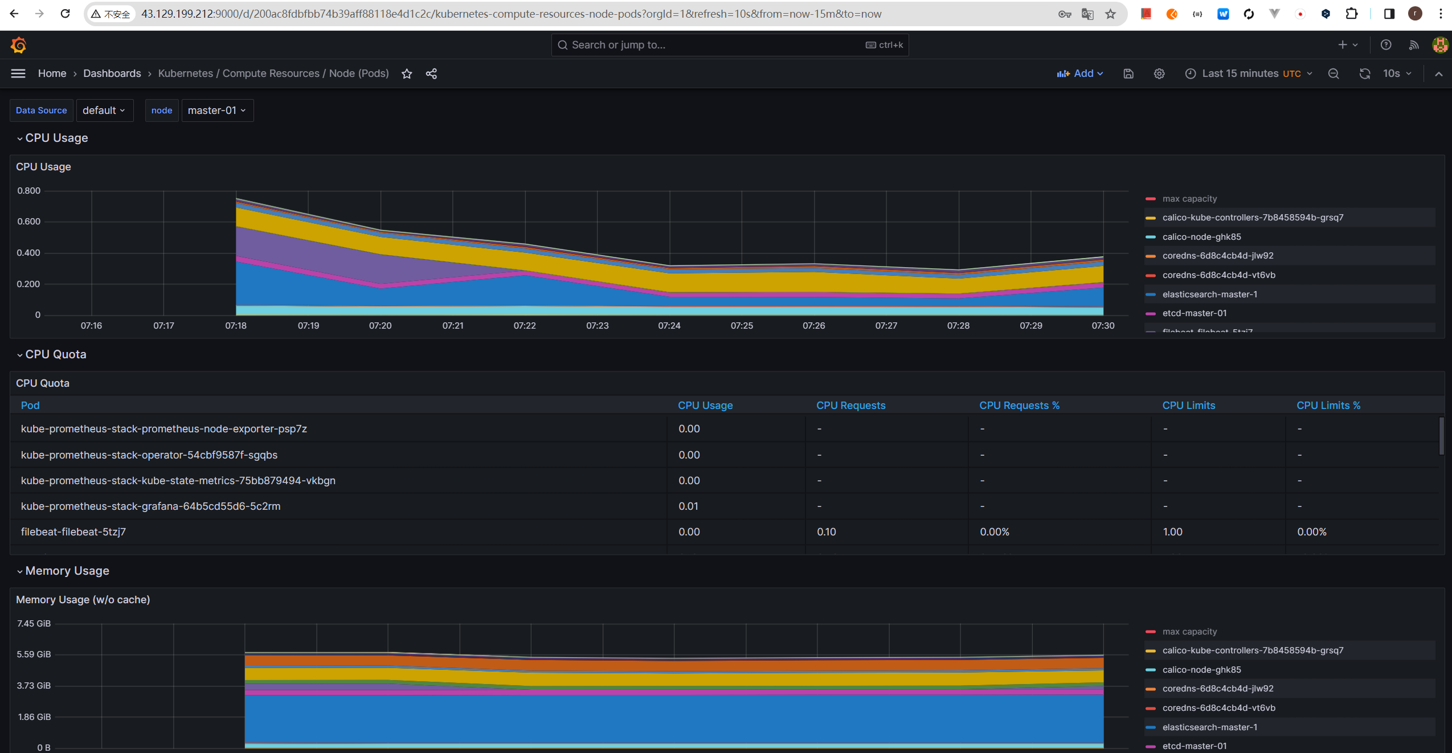
Task: Sort table by CPU Usage column
Action: coord(705,406)
